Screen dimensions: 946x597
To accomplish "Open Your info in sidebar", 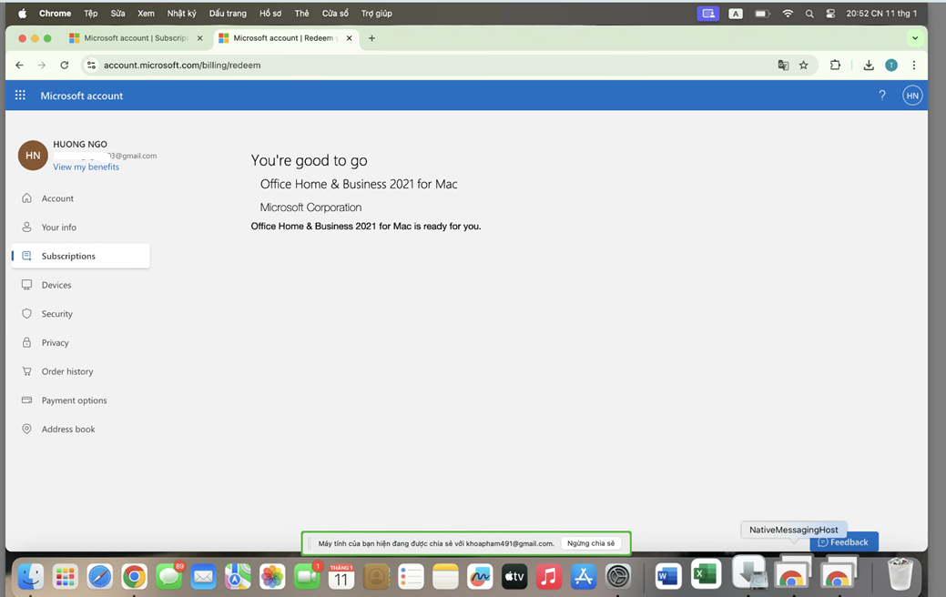I will pos(80,228).
